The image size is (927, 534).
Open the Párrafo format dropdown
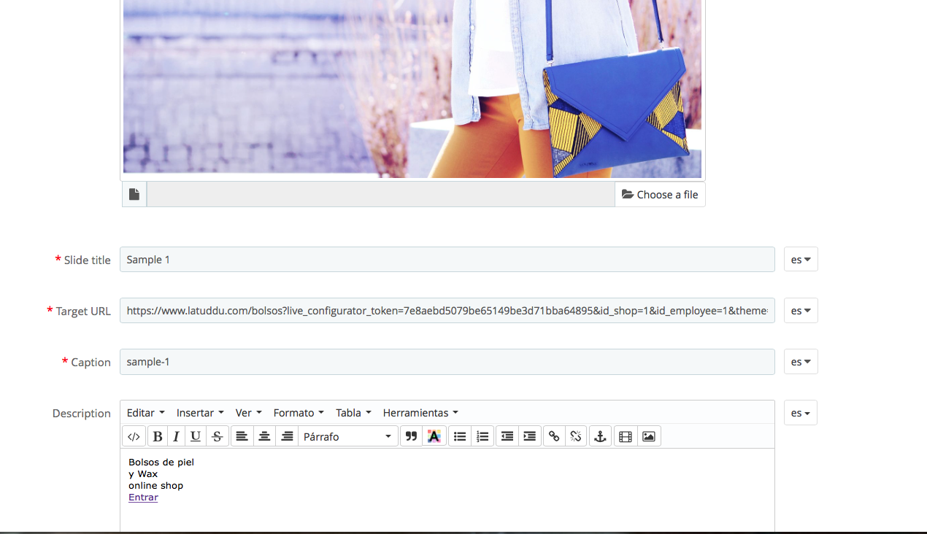348,436
